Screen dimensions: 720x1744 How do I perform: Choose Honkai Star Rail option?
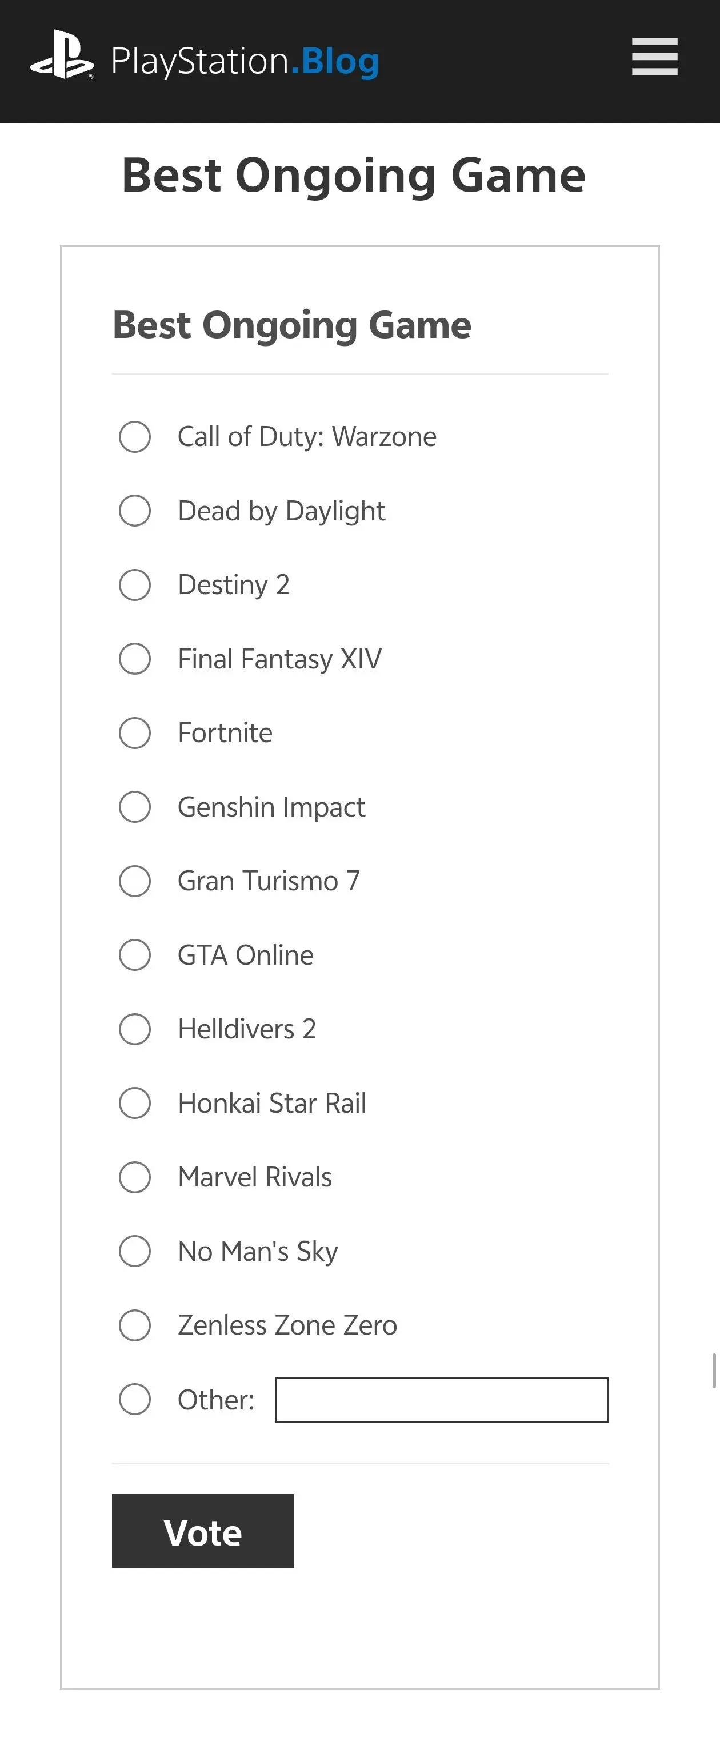(135, 1103)
